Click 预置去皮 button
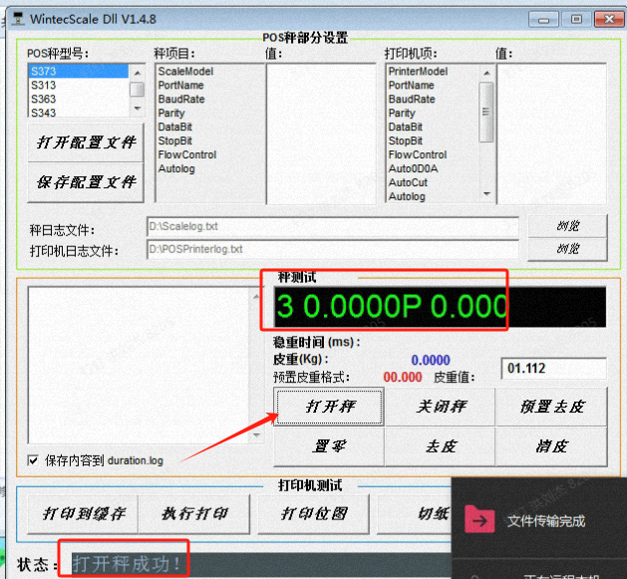627x579 pixels. click(552, 407)
